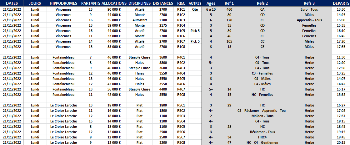Click Ref 1 value 460

coord(229,9)
